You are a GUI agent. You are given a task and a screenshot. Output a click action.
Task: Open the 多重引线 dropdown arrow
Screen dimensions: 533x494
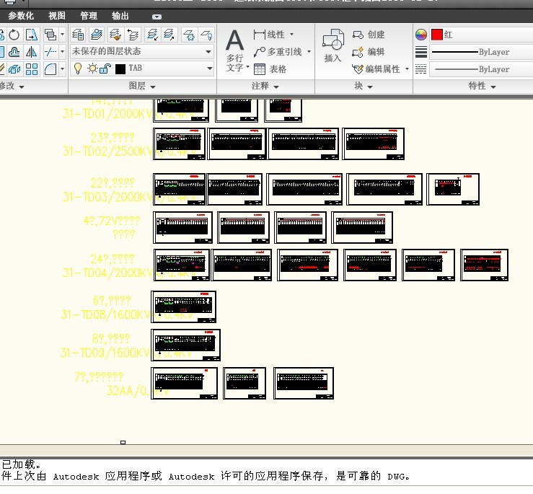pos(309,52)
